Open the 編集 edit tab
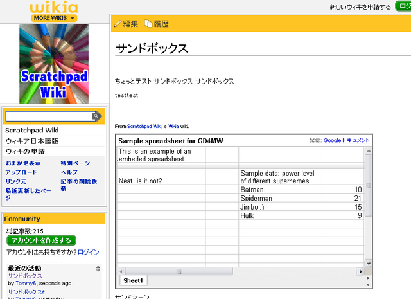 pos(130,24)
